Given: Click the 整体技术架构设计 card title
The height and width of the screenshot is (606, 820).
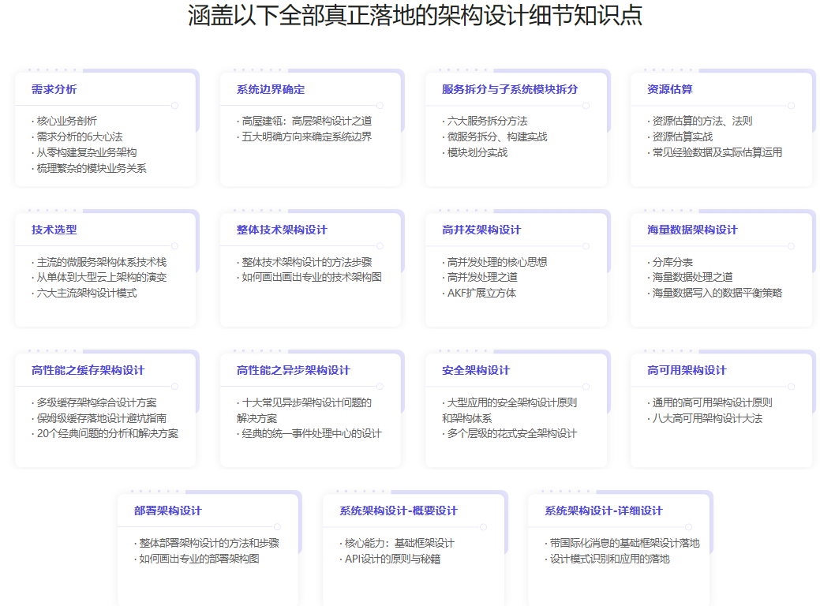Looking at the screenshot, I should 282,230.
